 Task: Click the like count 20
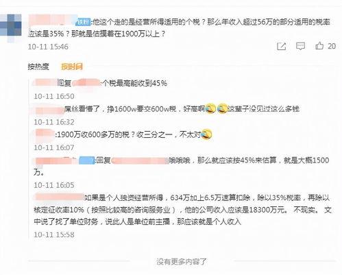click(332, 46)
